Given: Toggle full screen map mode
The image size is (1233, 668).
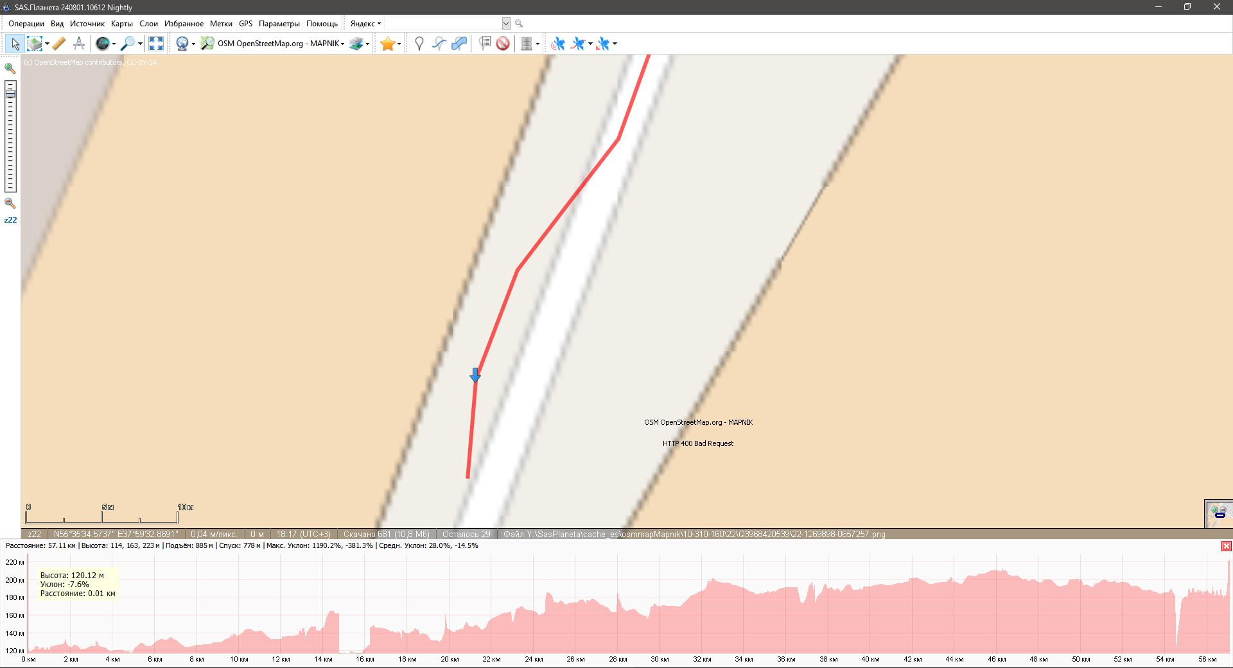Looking at the screenshot, I should (156, 44).
